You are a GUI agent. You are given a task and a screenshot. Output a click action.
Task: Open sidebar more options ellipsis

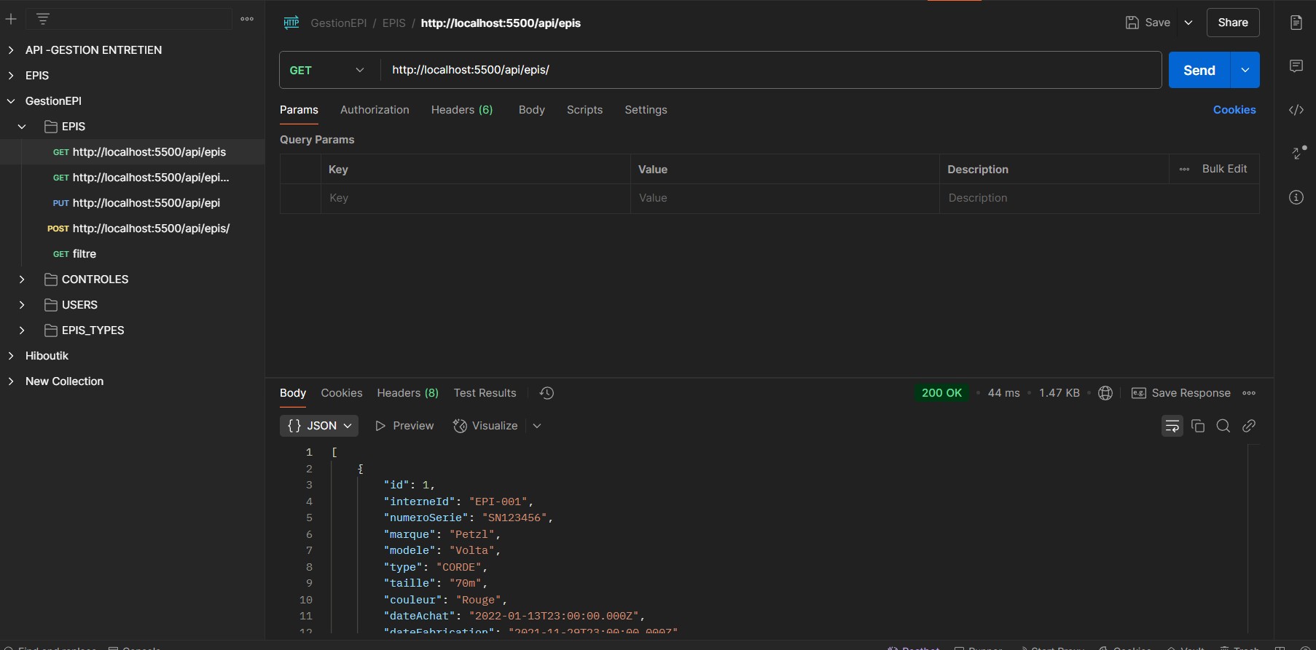(x=247, y=19)
